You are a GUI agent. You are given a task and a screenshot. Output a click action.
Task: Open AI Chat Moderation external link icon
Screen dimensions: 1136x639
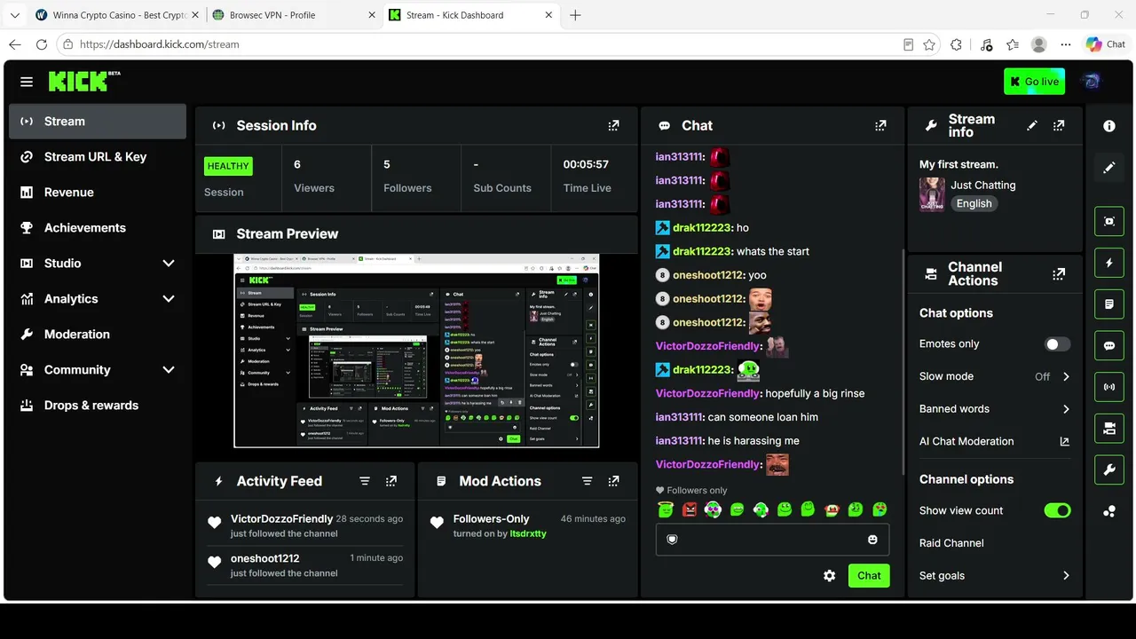point(1065,441)
